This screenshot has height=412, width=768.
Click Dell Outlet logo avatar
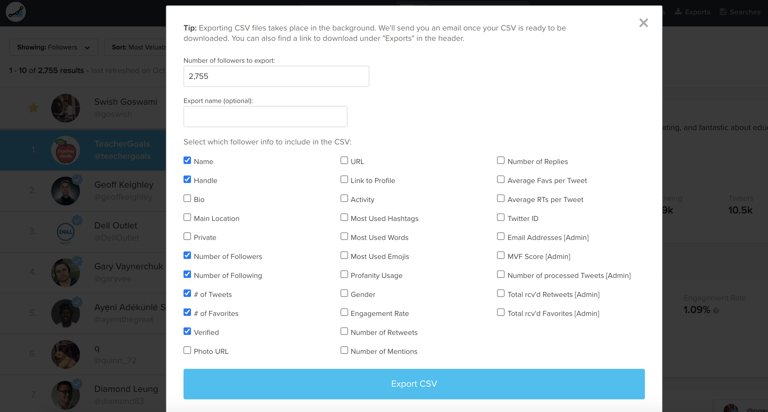[x=66, y=232]
